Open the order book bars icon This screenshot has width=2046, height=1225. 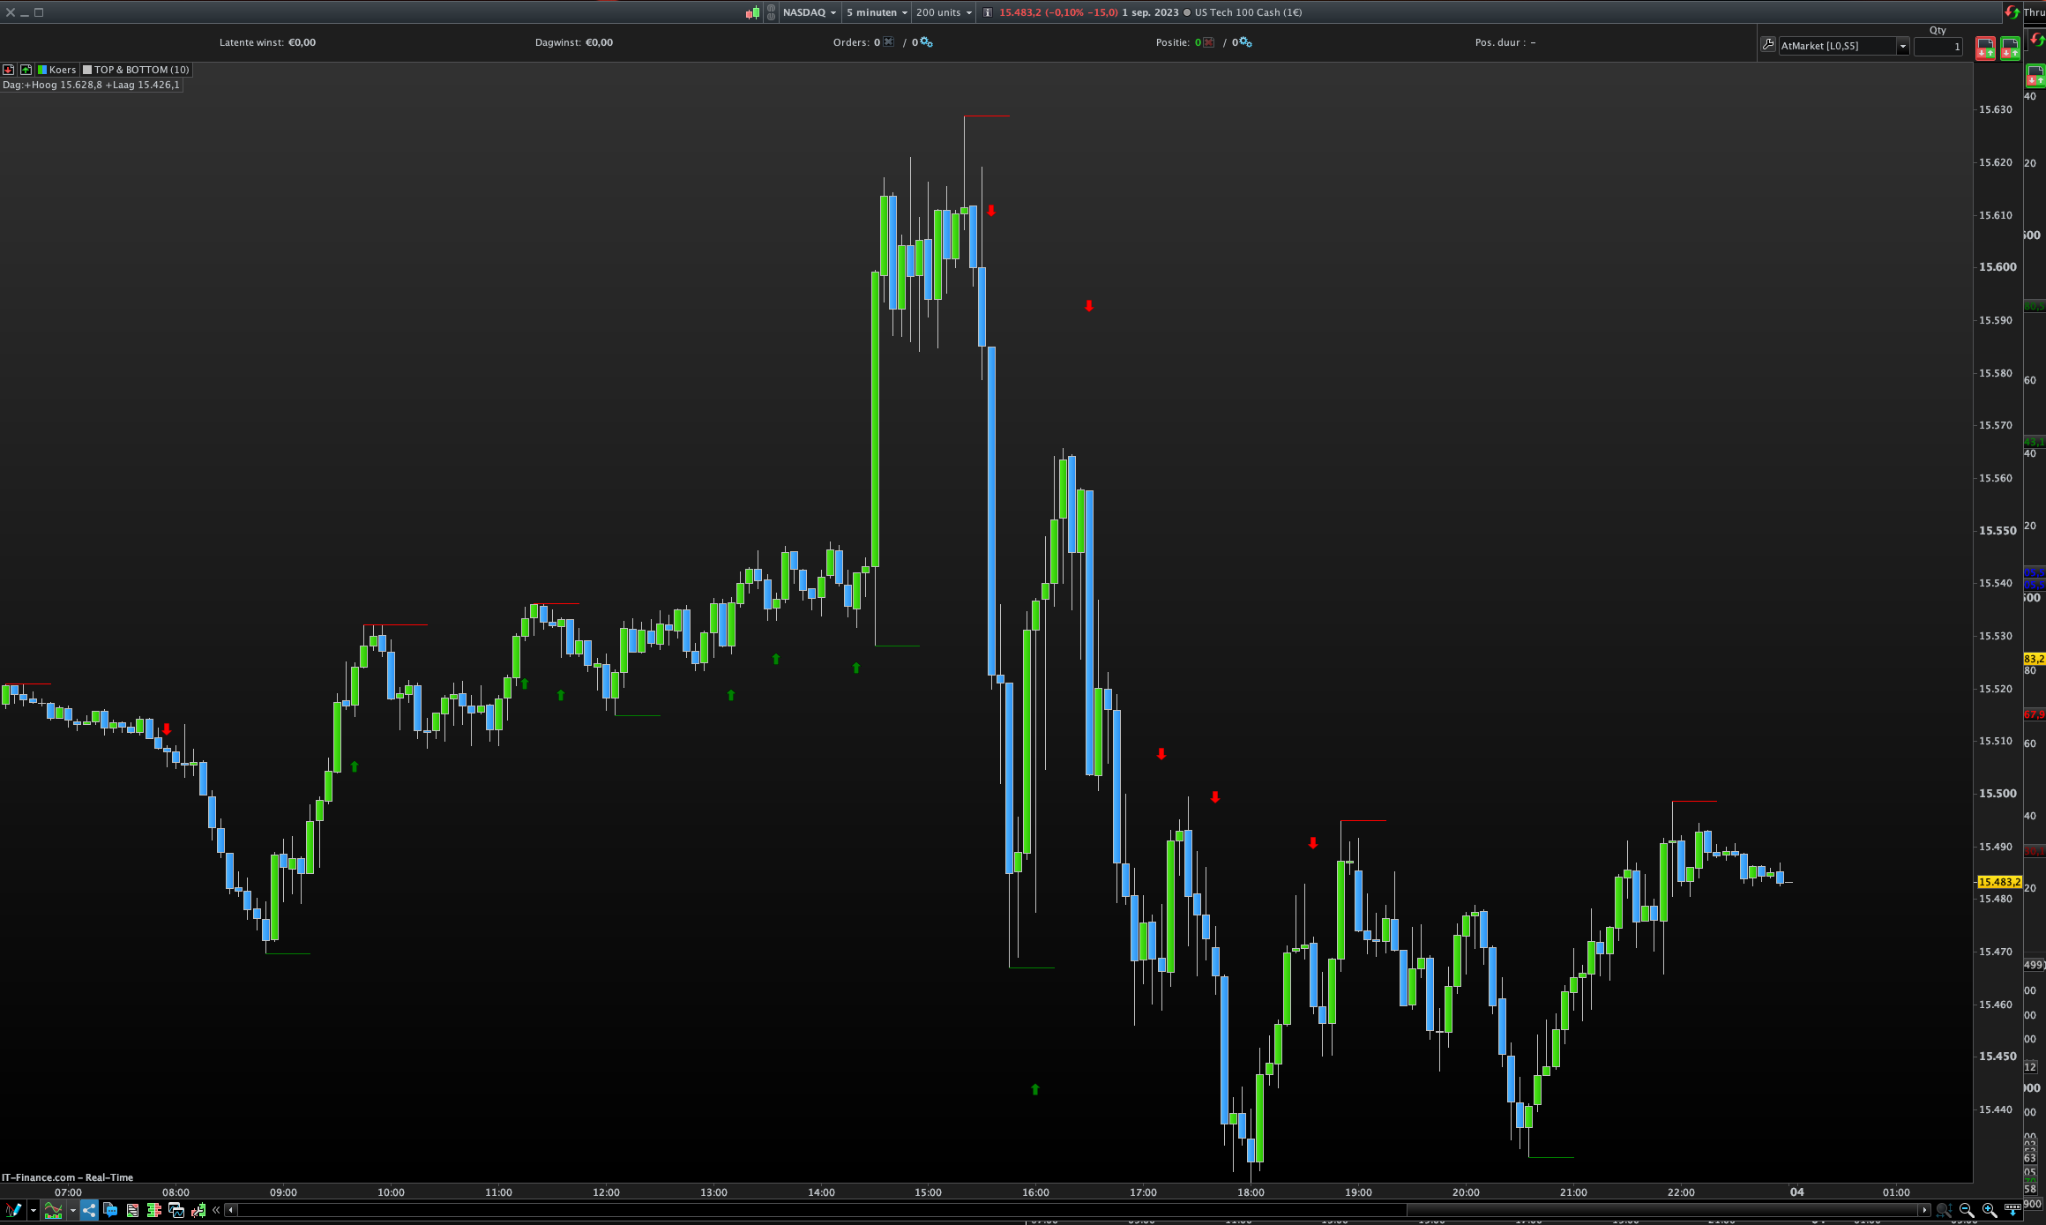(x=154, y=1210)
